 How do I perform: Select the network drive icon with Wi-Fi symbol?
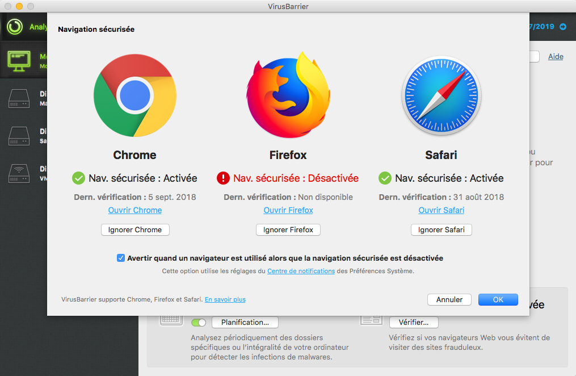[19, 173]
